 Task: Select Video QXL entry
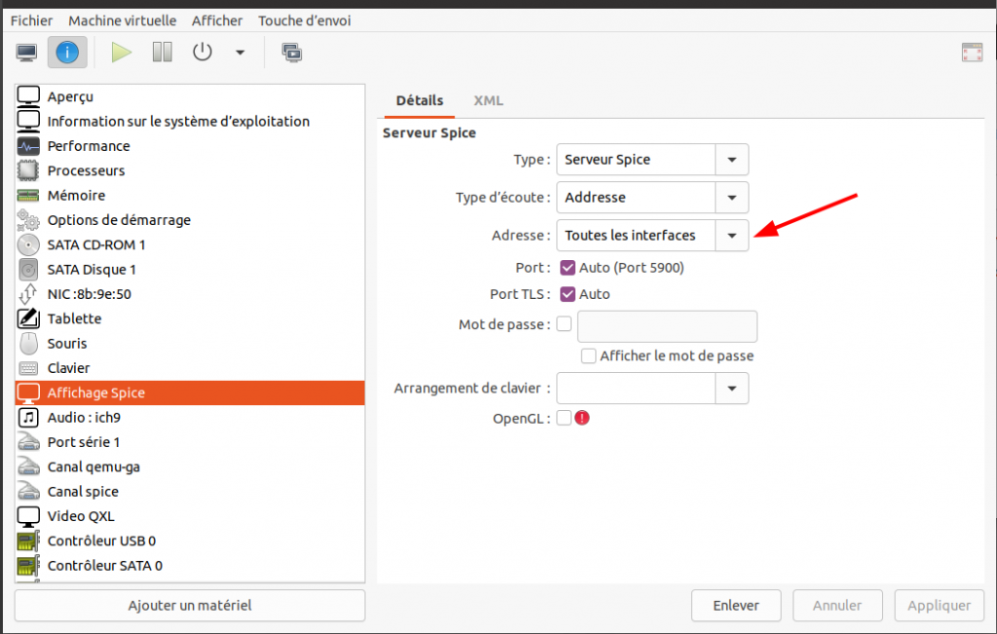pyautogui.click(x=190, y=516)
